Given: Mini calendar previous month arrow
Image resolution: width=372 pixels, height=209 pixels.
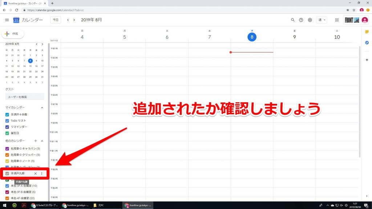Looking at the screenshot, I should [x=37, y=44].
